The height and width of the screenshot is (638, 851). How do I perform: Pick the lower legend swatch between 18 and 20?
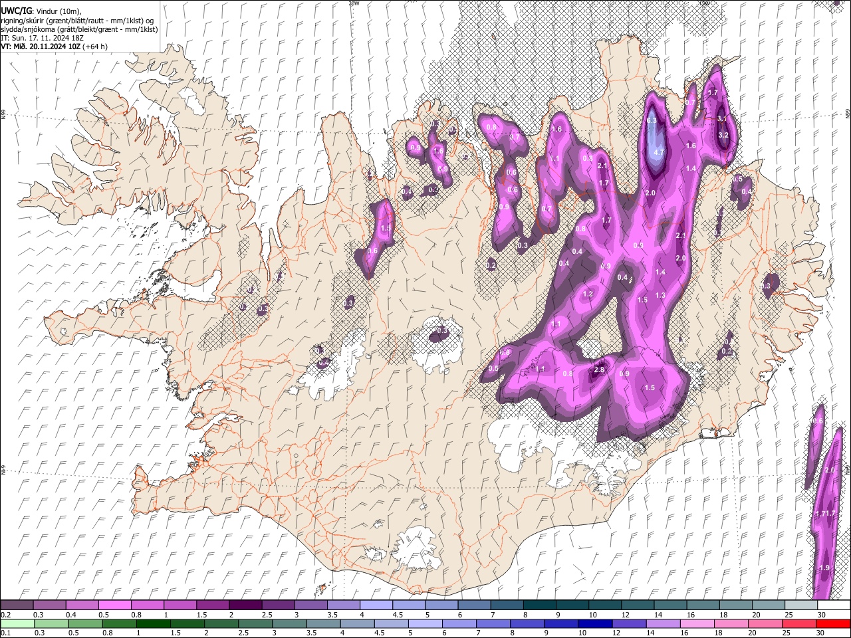(731, 623)
